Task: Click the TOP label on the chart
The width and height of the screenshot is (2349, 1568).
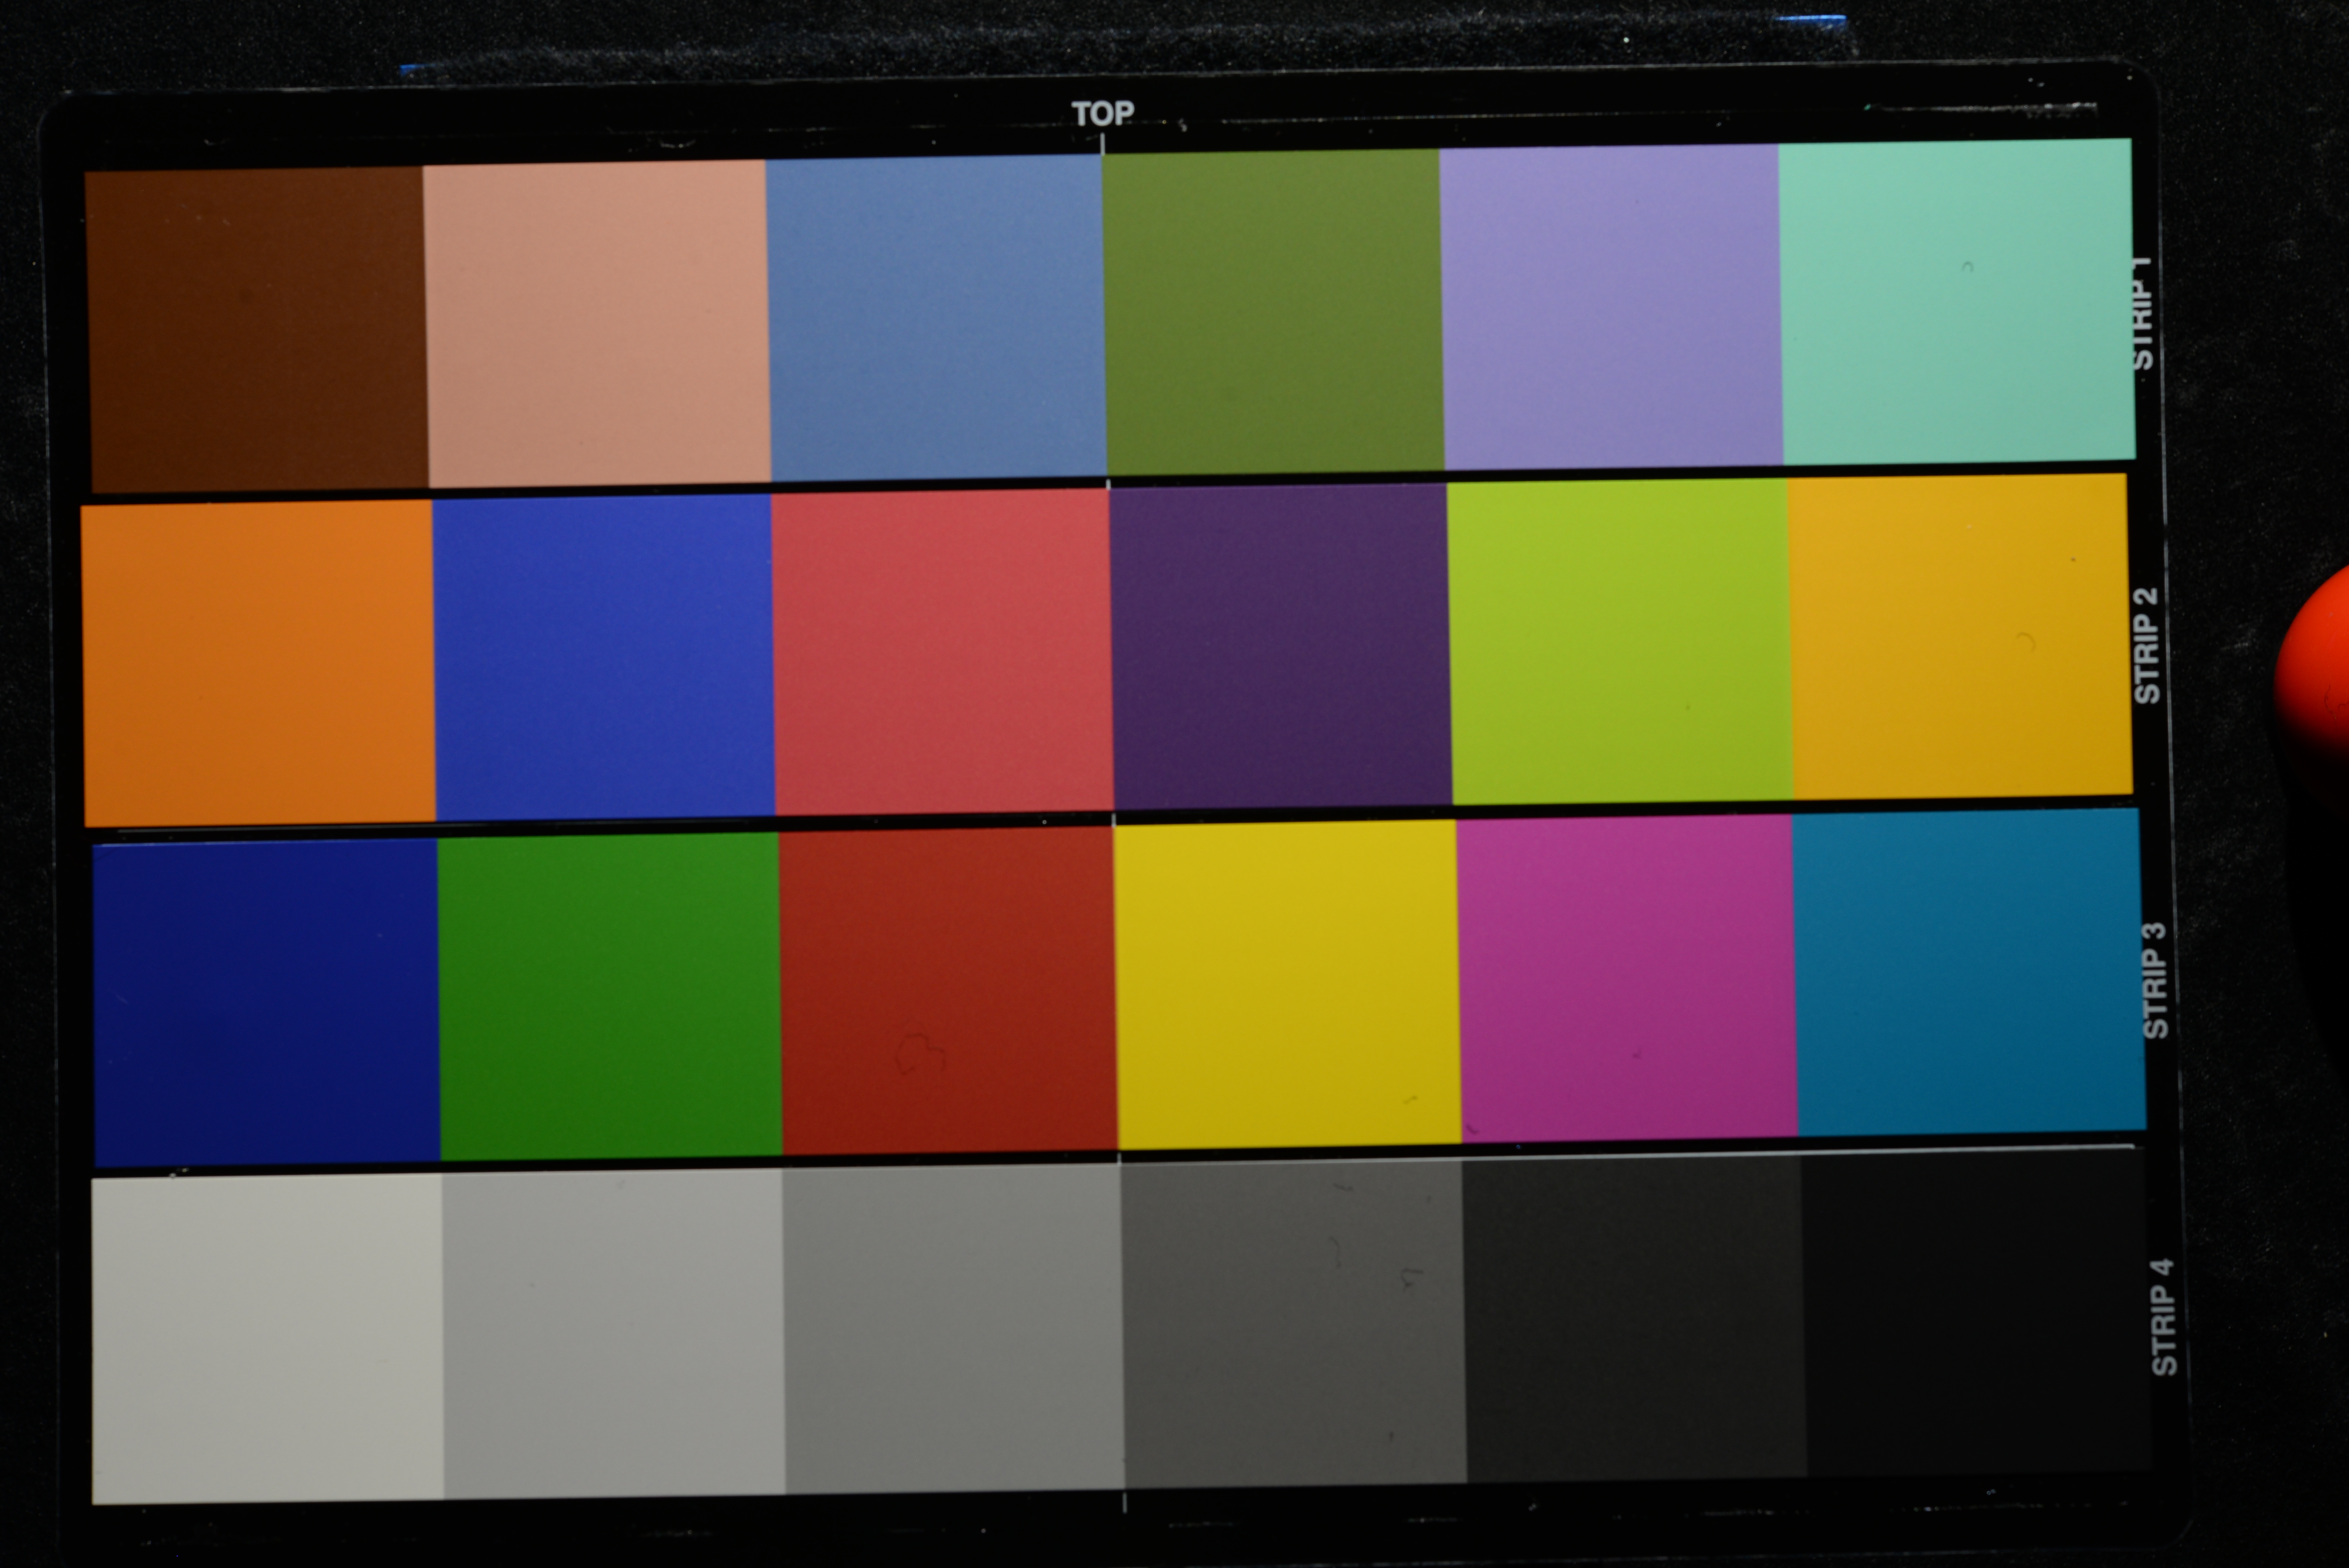Action: pyautogui.click(x=1103, y=113)
